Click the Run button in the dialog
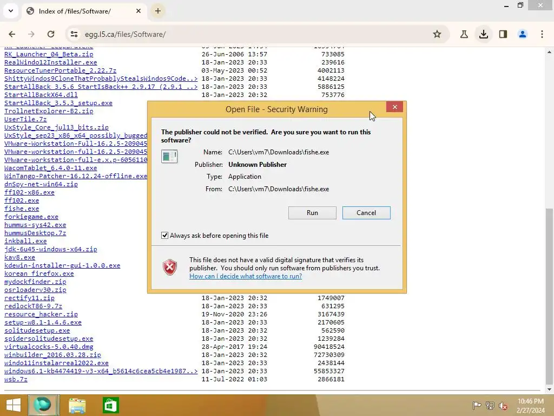Viewport: 554px width, 416px height. click(x=312, y=212)
